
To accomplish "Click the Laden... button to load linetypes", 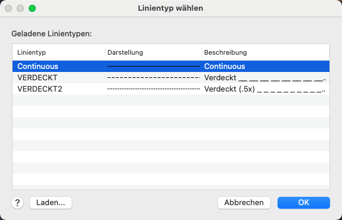I will [51, 203].
